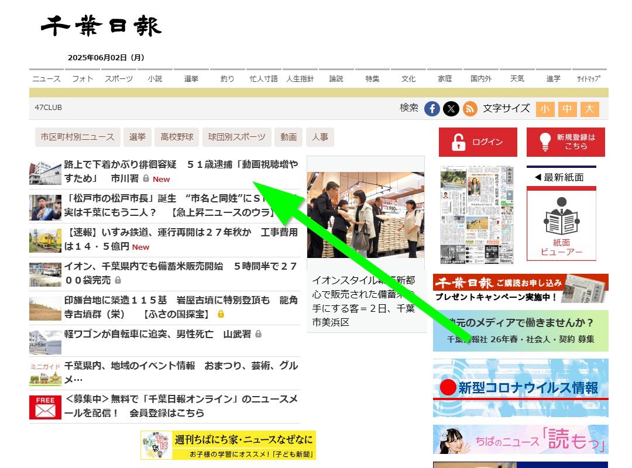Click the FREE mail newsletter icon
The image size is (632, 468).
coord(45,407)
